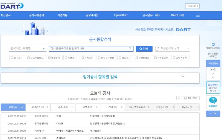The height and width of the screenshot is (140, 222).
Task: Open the 기업개황 menu
Action: [62, 15]
